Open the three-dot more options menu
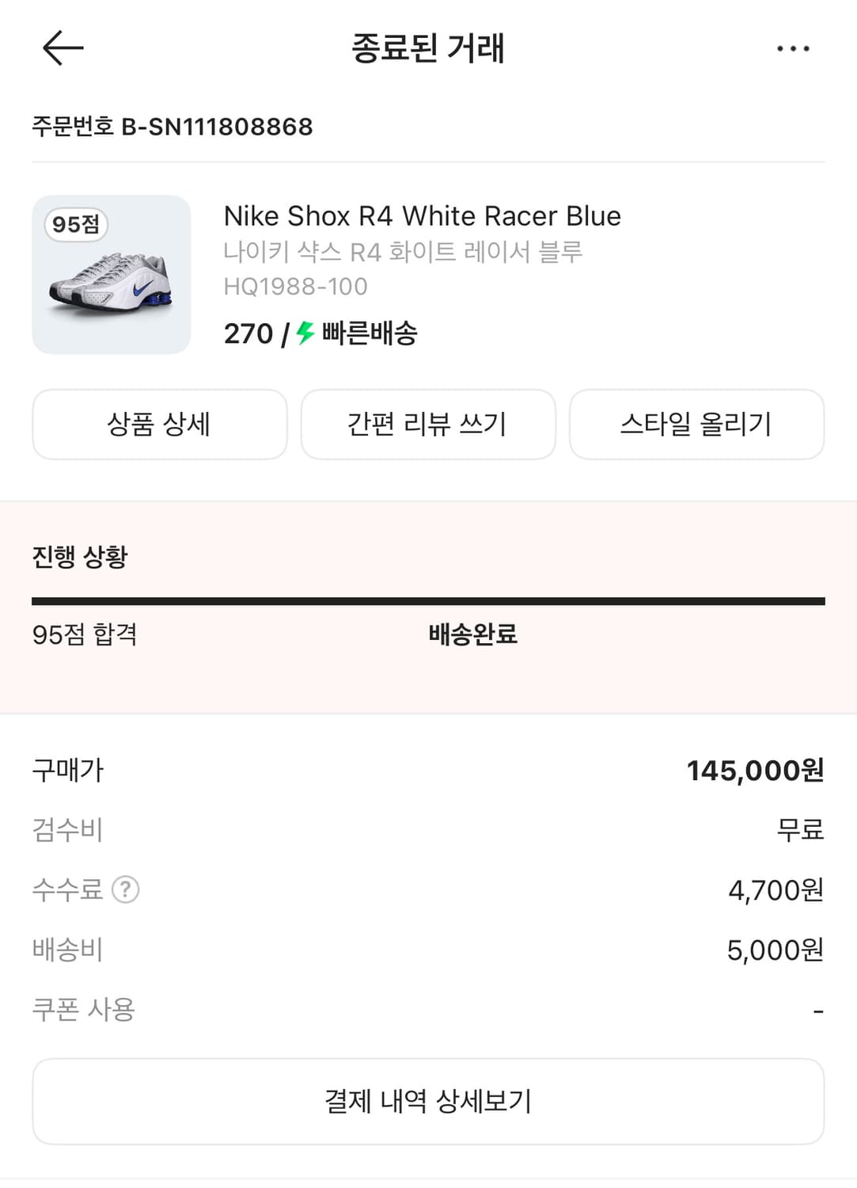The height and width of the screenshot is (1188, 857). click(792, 49)
